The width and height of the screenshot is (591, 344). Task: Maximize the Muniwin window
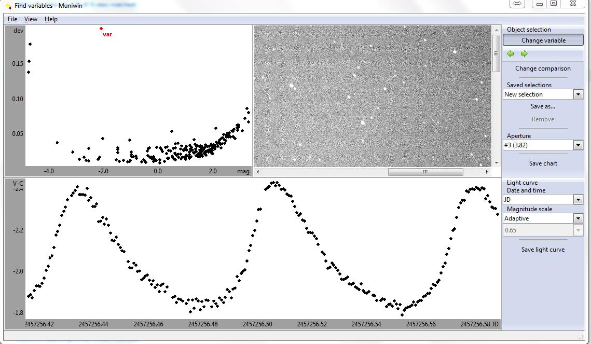pos(554,4)
